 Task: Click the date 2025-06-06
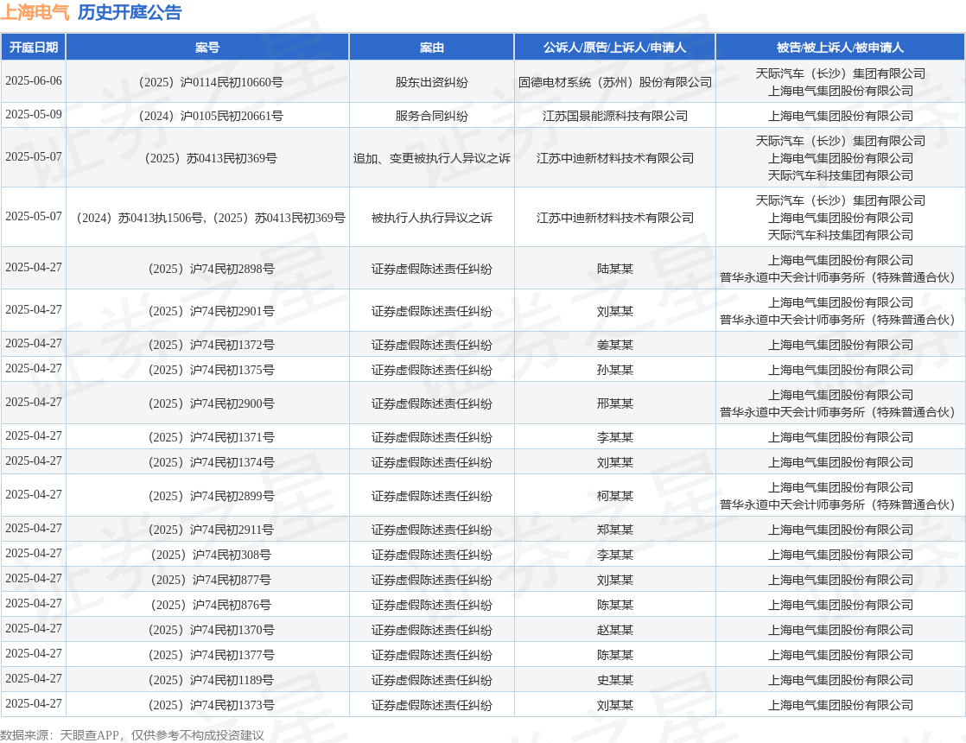[x=34, y=81]
